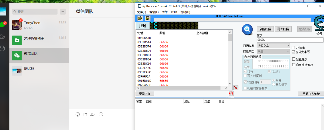This screenshot has height=130, width=324.
Task: Toggle the Unicode checkbox
Action: click(x=293, y=47)
